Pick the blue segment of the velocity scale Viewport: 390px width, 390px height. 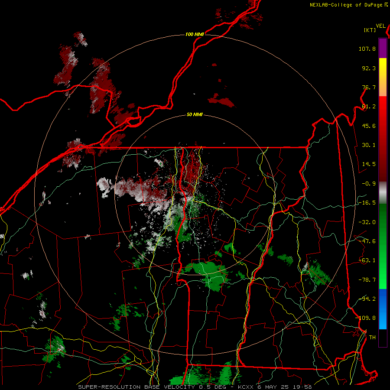[383, 309]
